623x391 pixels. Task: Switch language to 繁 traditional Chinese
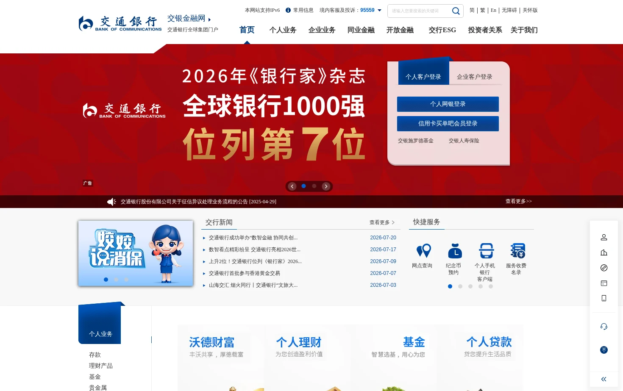(483, 10)
